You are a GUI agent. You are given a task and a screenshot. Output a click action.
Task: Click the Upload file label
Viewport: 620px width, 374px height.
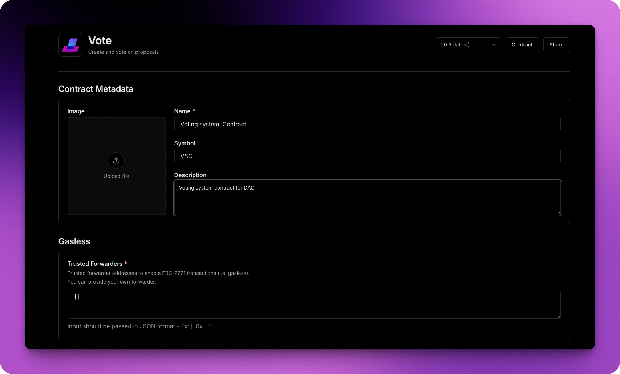(x=116, y=176)
